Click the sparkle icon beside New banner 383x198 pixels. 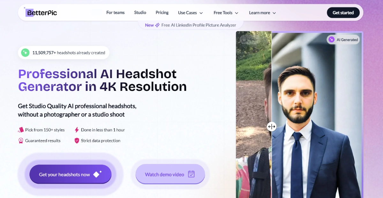pyautogui.click(x=157, y=25)
